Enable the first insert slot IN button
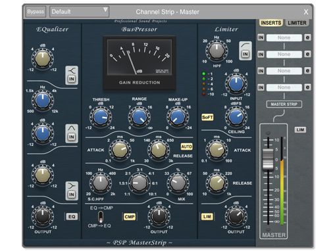The width and height of the screenshot is (335, 251). pos(261,37)
